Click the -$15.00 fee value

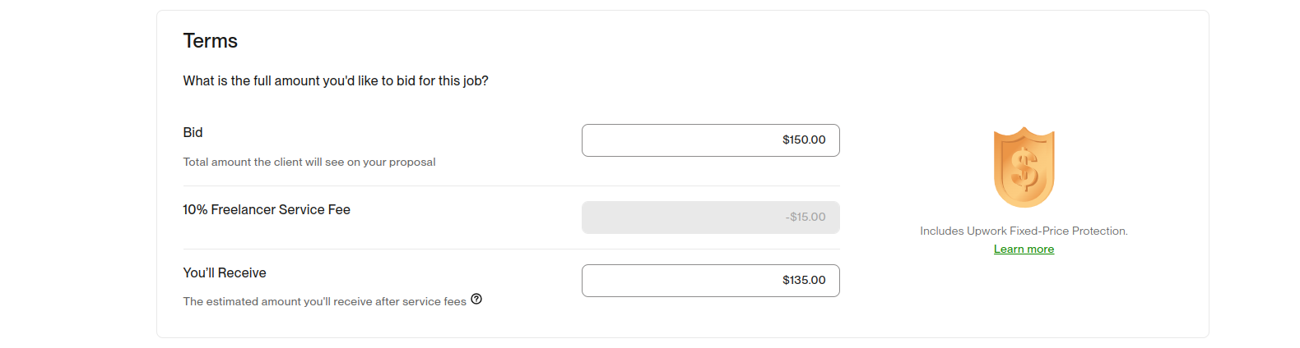(806, 217)
